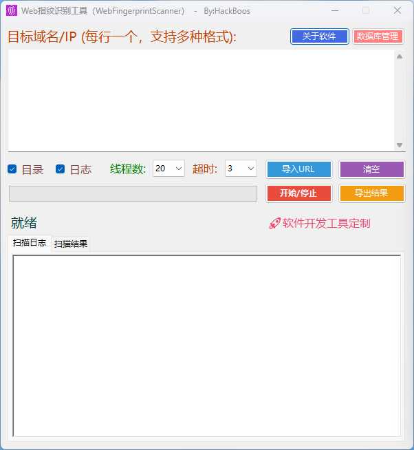
Task: Click the scroll down arrow of target box
Action: click(400, 145)
